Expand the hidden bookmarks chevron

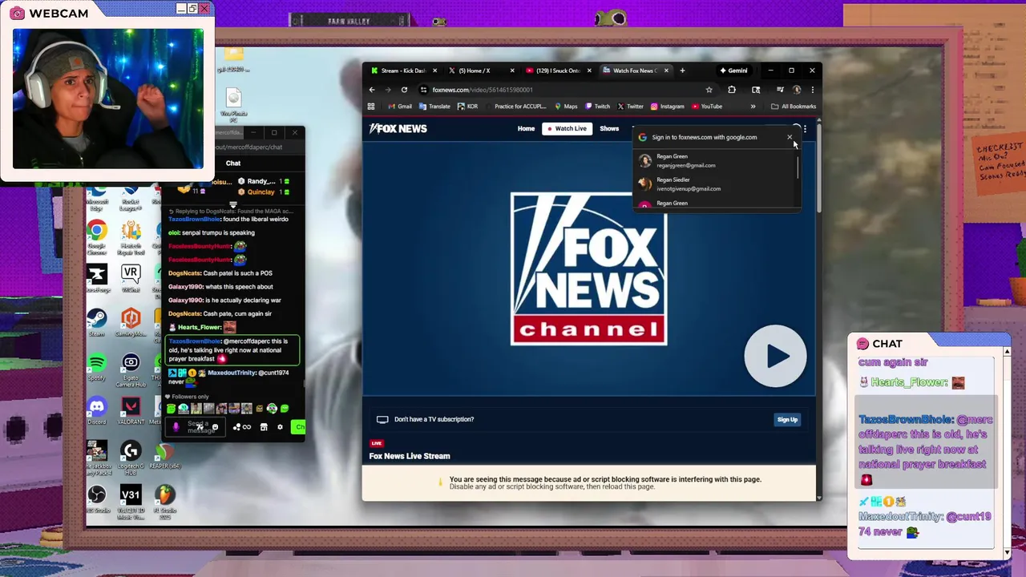[753, 107]
